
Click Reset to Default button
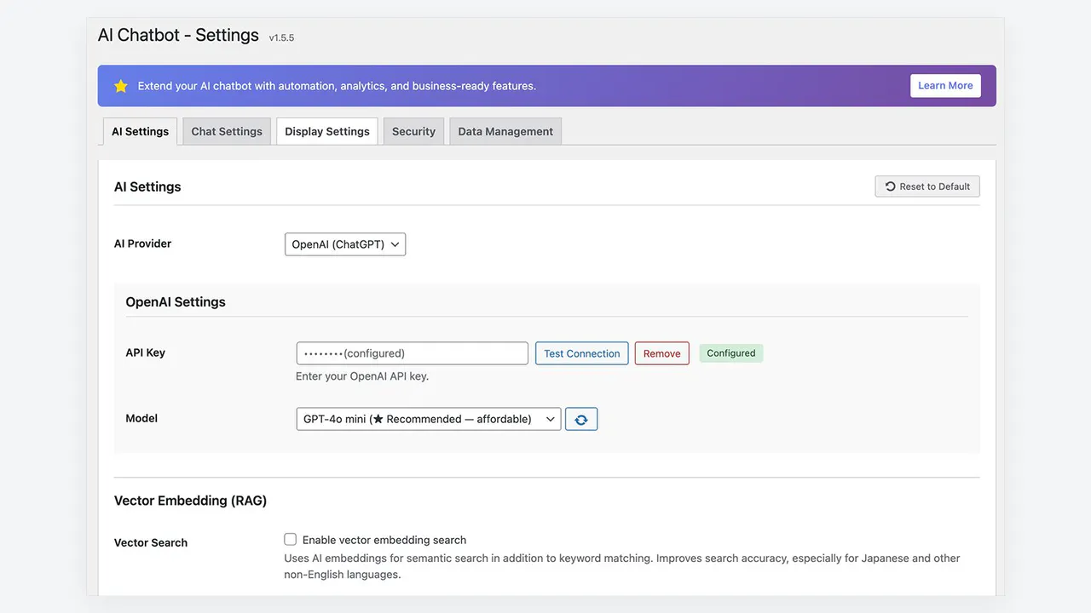coord(927,186)
